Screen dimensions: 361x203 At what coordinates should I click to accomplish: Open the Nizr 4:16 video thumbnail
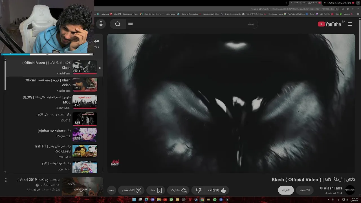click(x=85, y=167)
